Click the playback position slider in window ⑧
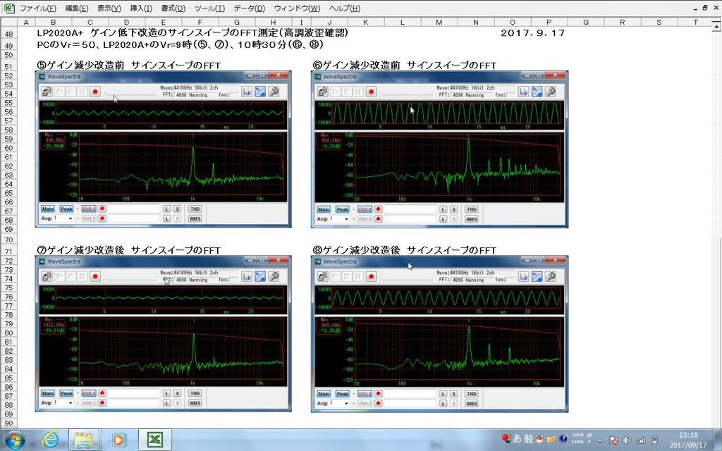This screenshot has height=451, width=722. click(x=407, y=280)
